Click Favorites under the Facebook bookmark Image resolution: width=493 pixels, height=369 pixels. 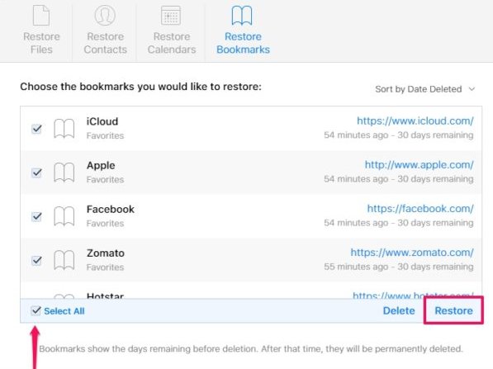(105, 224)
